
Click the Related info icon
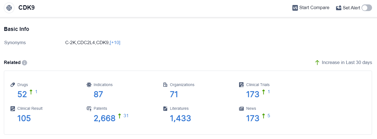point(24,63)
